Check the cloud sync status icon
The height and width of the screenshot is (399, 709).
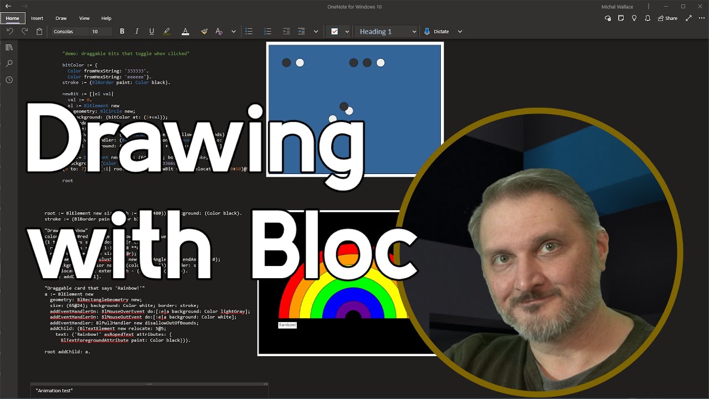tap(608, 18)
